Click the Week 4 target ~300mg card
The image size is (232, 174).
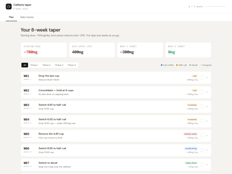(x=140, y=50)
